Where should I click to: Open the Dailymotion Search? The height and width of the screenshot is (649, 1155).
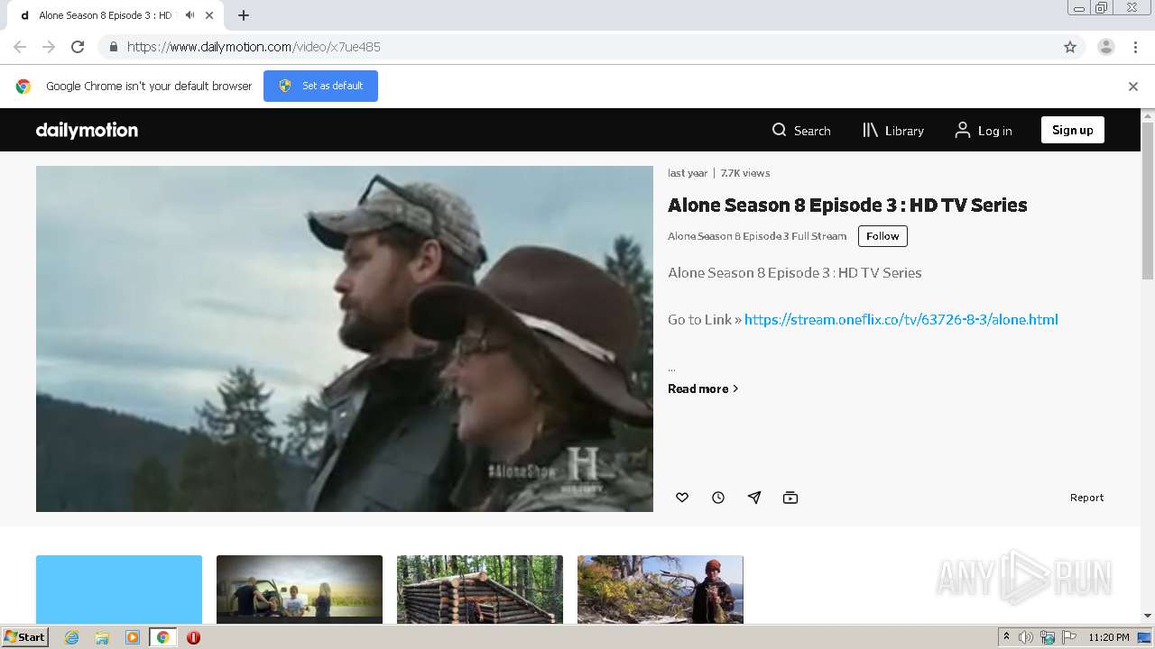tap(801, 131)
